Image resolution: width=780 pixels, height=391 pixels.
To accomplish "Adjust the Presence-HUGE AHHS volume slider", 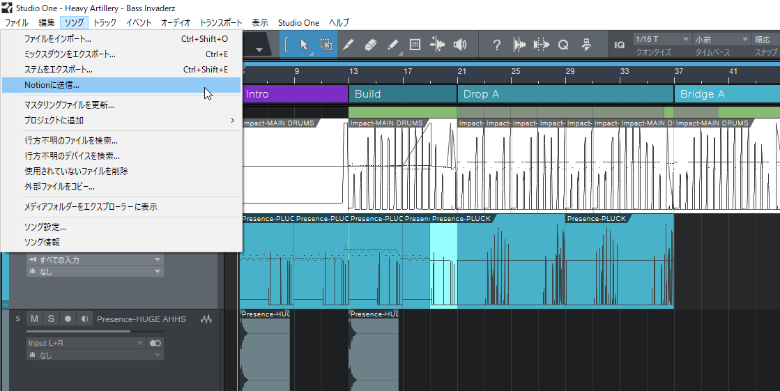I will [95, 331].
